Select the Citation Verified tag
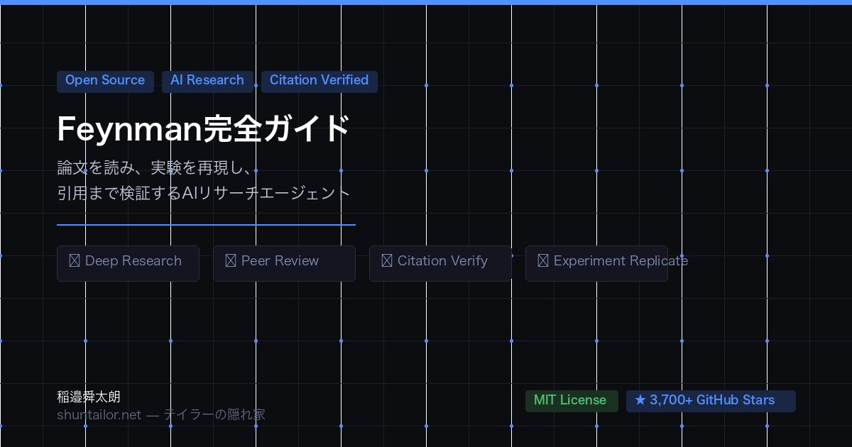Image resolution: width=852 pixels, height=447 pixels. tap(319, 81)
